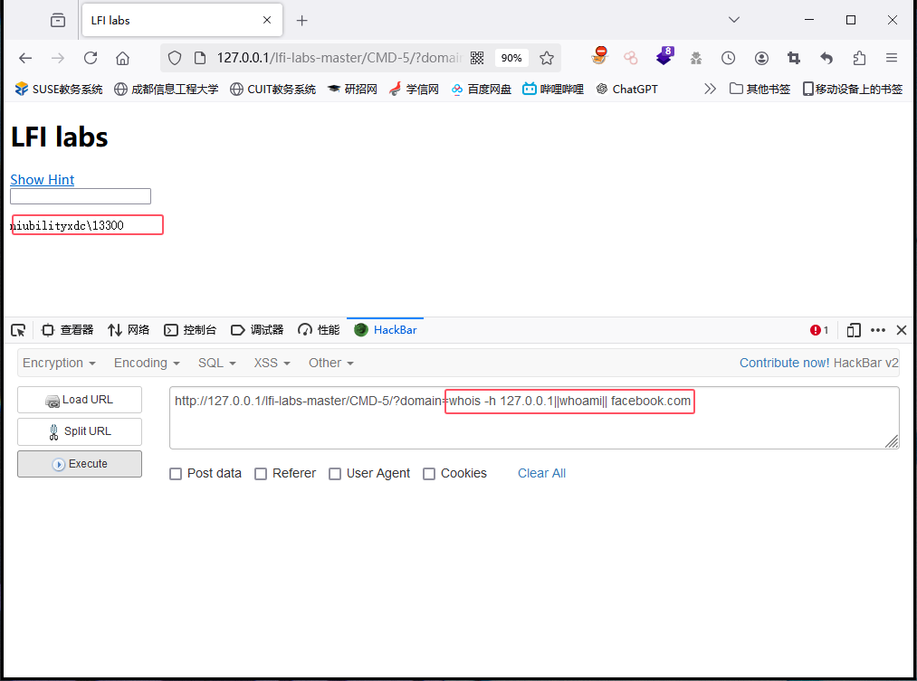The image size is (917, 681).
Task: Select the element picker icon in devtools
Action: (x=17, y=329)
